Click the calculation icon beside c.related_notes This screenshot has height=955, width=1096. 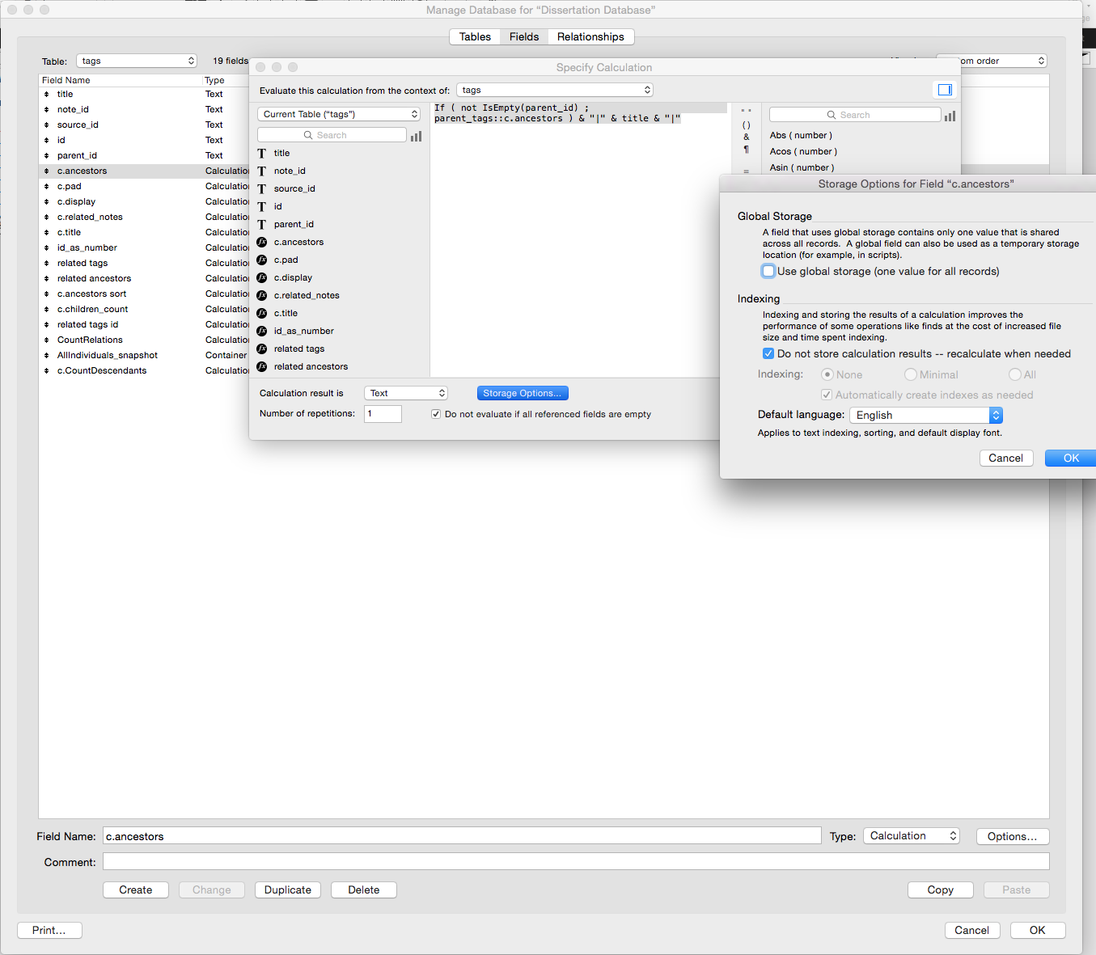tap(262, 295)
